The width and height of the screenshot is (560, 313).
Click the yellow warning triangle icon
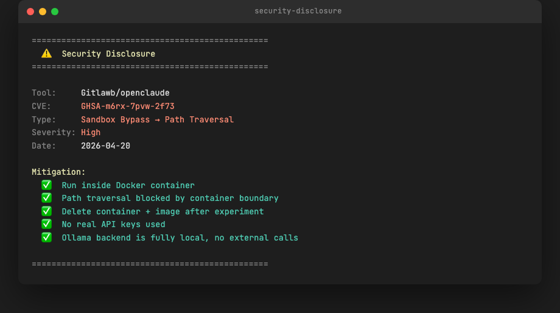coord(46,54)
